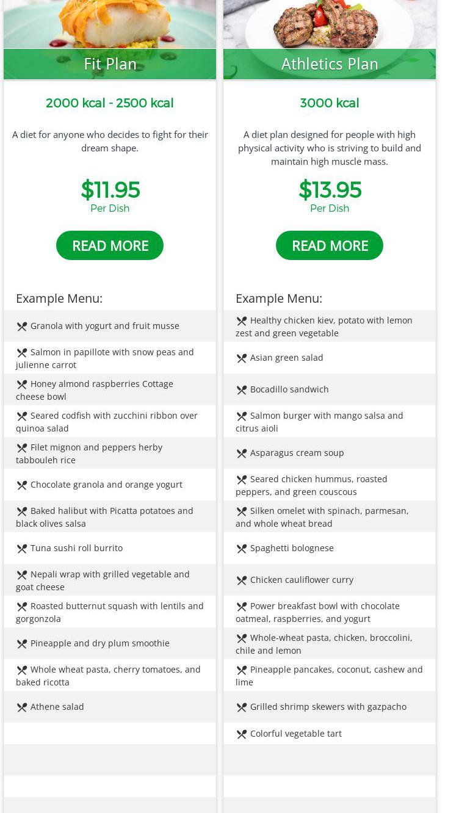470x813 pixels.
Task: Click the utensils icon next to Tuna sushi roll burrito
Action: [x=22, y=549]
